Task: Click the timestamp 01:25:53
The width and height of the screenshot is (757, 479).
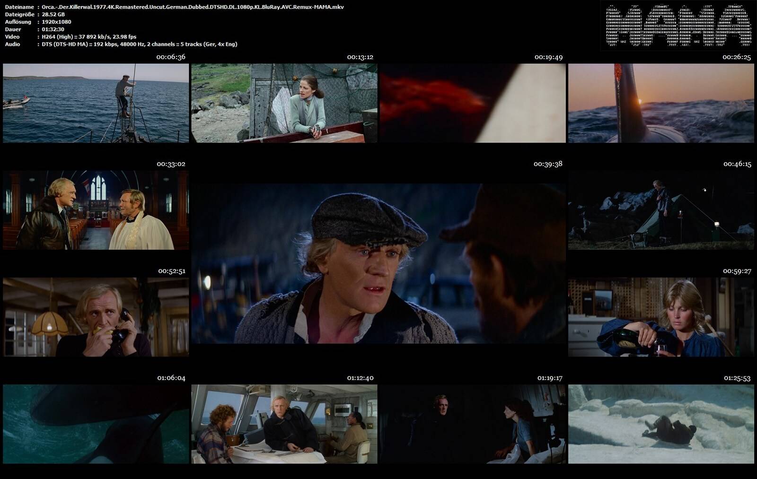Action: (x=737, y=378)
